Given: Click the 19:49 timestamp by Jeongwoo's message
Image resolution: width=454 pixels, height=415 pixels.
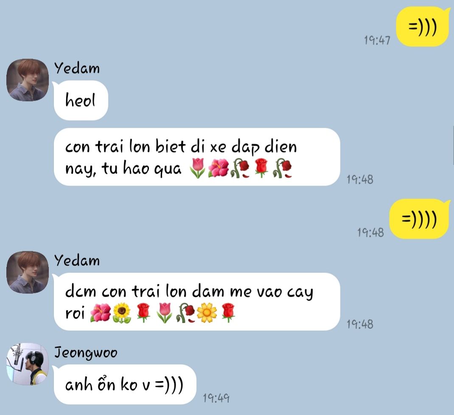Looking at the screenshot, I should click(216, 398).
